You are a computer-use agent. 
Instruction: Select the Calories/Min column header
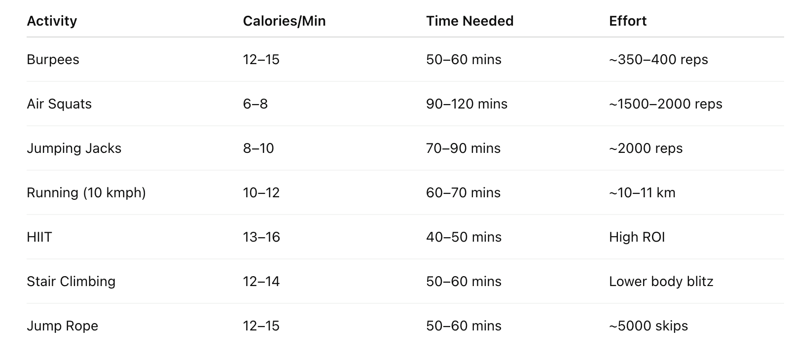284,21
